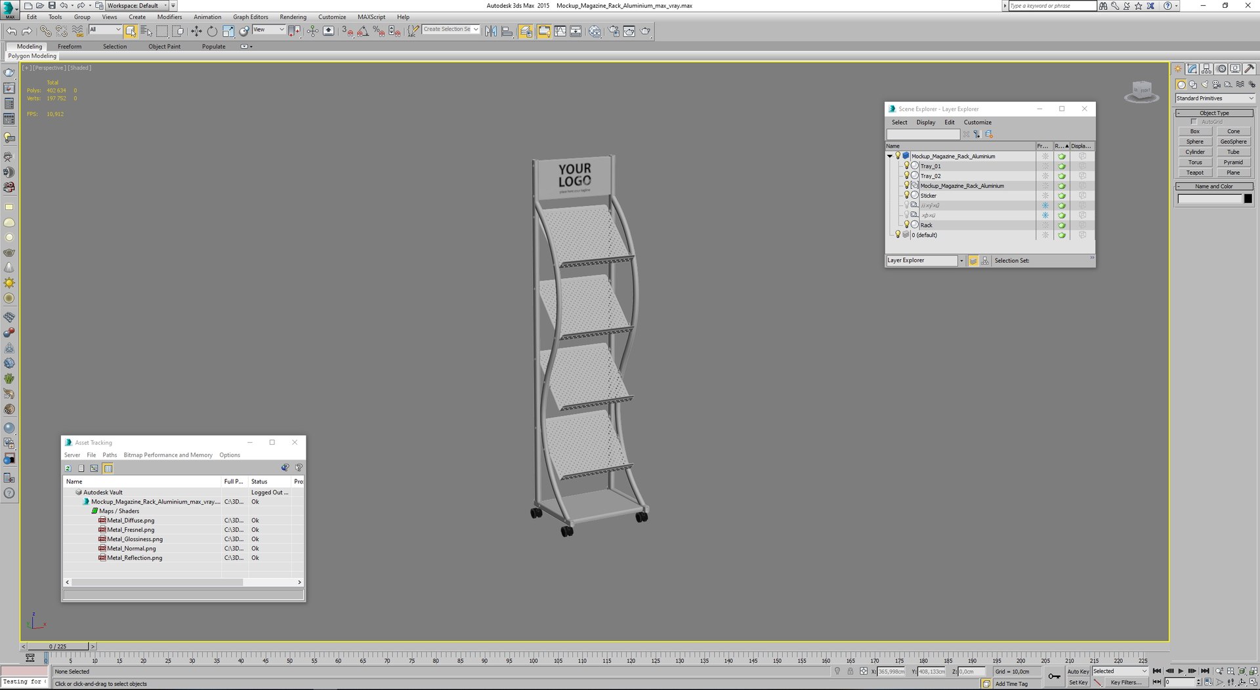Switch to the Object Paint ribbon tab

pos(164,47)
